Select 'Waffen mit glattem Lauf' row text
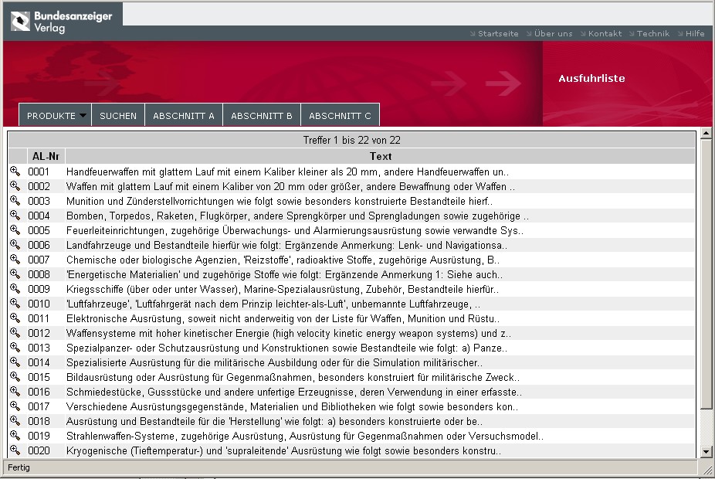Image resolution: width=715 pixels, height=479 pixels. pyautogui.click(x=290, y=187)
